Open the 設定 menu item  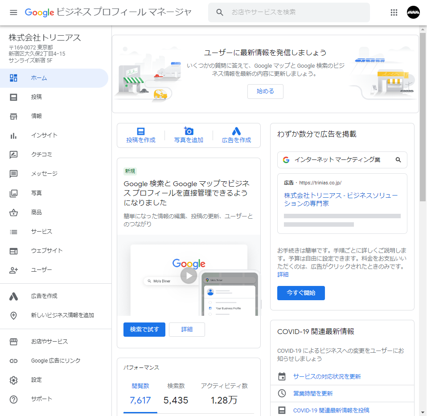click(x=54, y=380)
